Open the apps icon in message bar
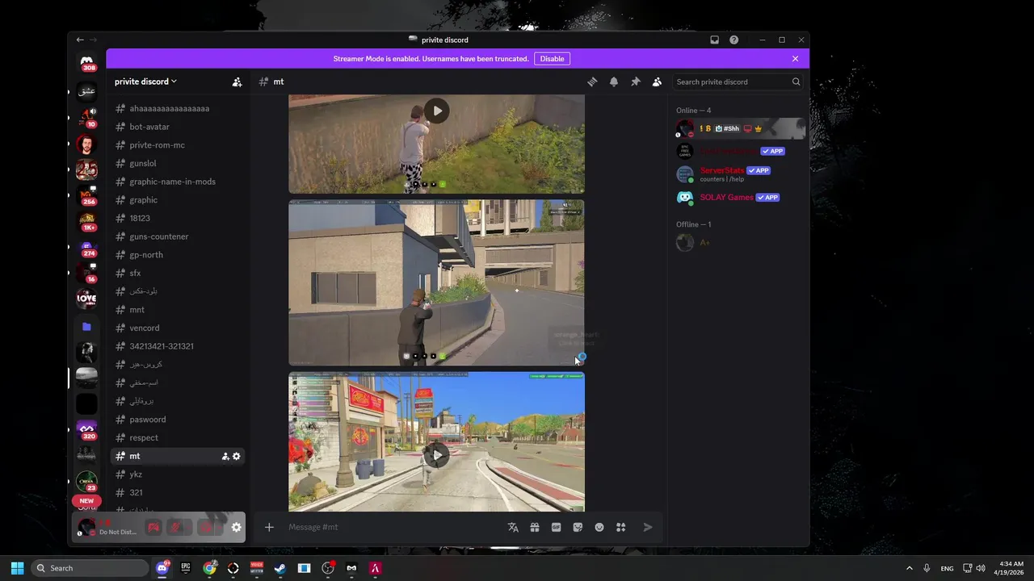 click(620, 527)
